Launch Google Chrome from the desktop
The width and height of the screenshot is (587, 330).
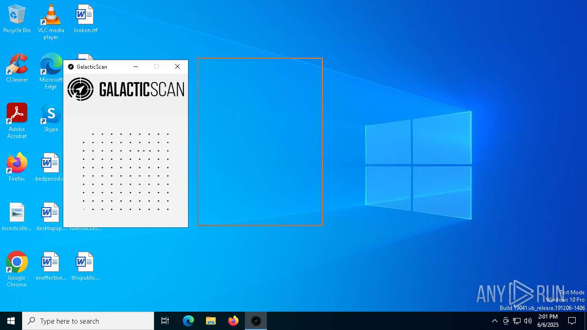(17, 269)
